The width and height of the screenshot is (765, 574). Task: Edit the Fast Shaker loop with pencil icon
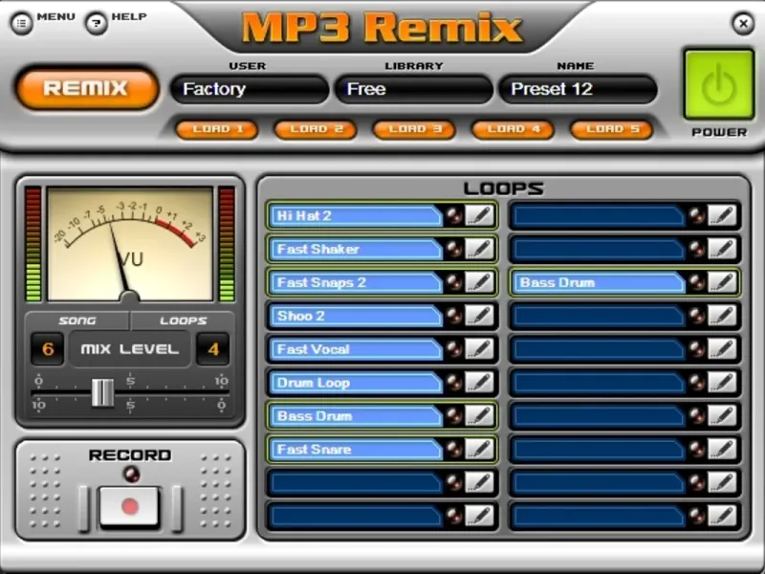pos(480,249)
